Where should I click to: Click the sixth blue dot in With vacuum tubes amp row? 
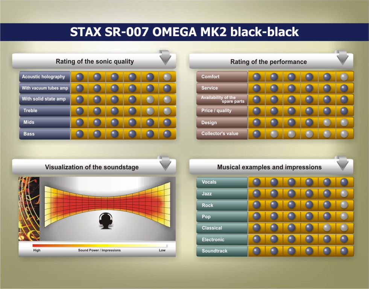[167, 88]
